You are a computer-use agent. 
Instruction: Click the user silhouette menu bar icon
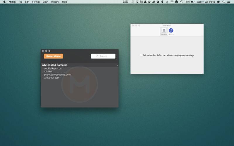[x=145, y=2]
